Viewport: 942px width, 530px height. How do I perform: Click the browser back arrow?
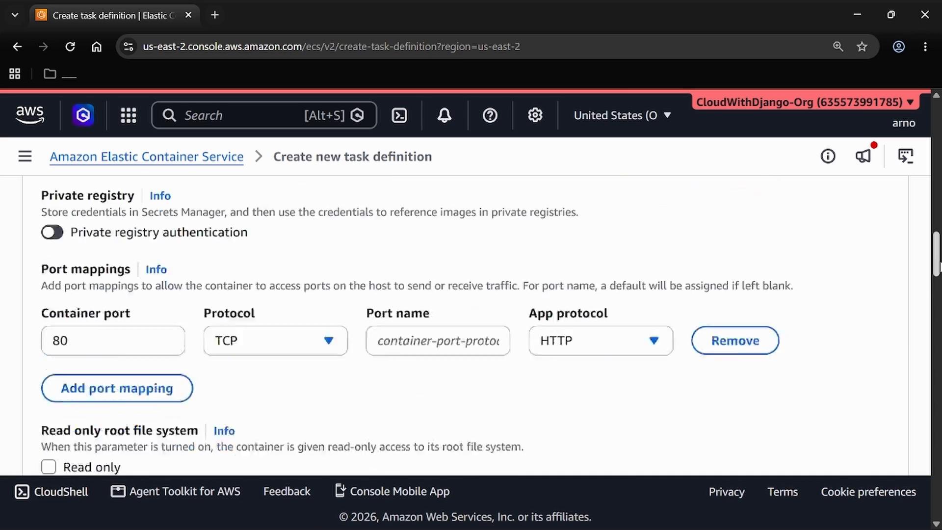(x=18, y=47)
